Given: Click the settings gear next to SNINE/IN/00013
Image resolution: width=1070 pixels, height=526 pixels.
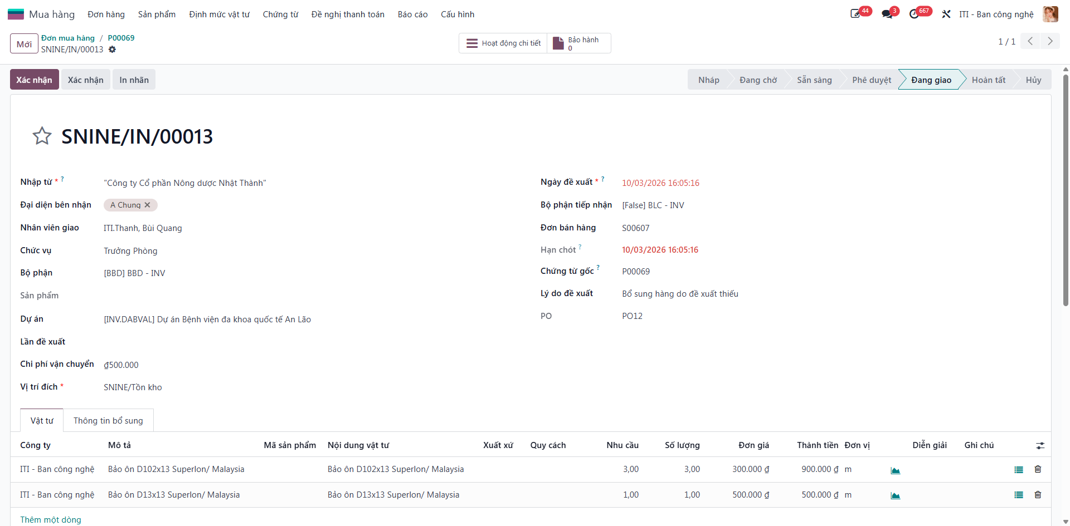Looking at the screenshot, I should point(112,50).
